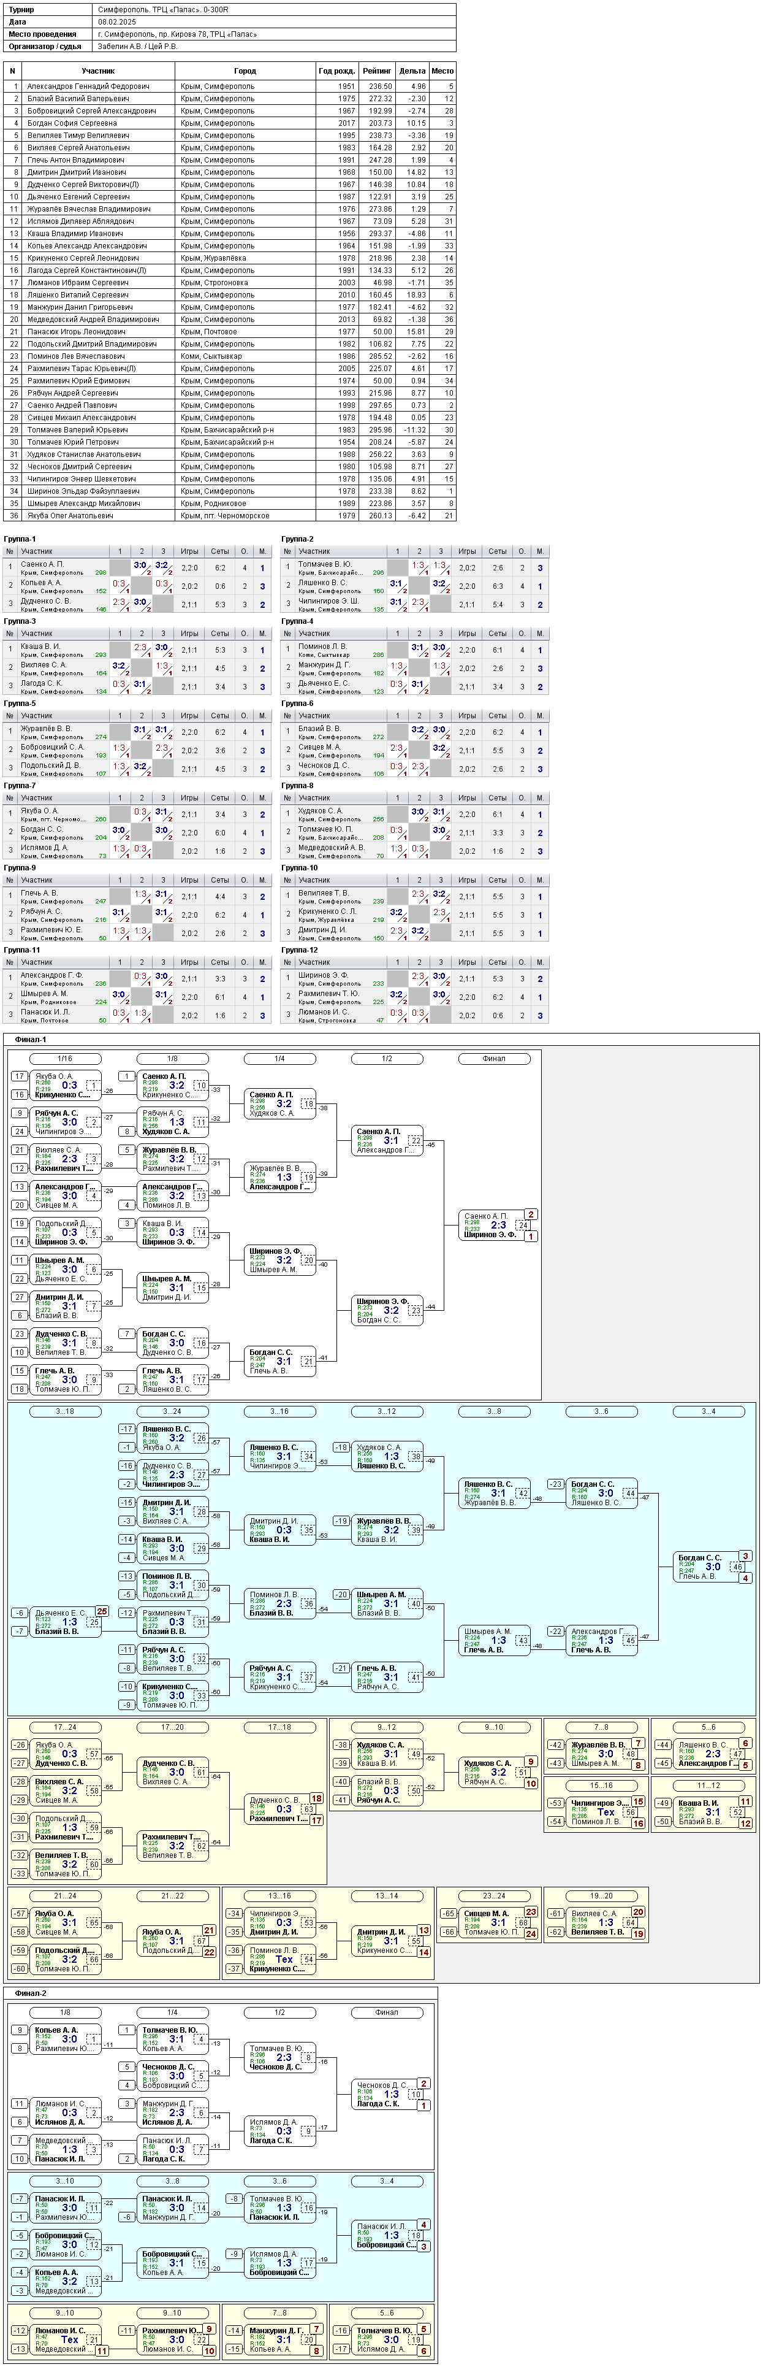763x2367 pixels.
Task: Click the 'Группа-8' heading
Action: (297, 786)
